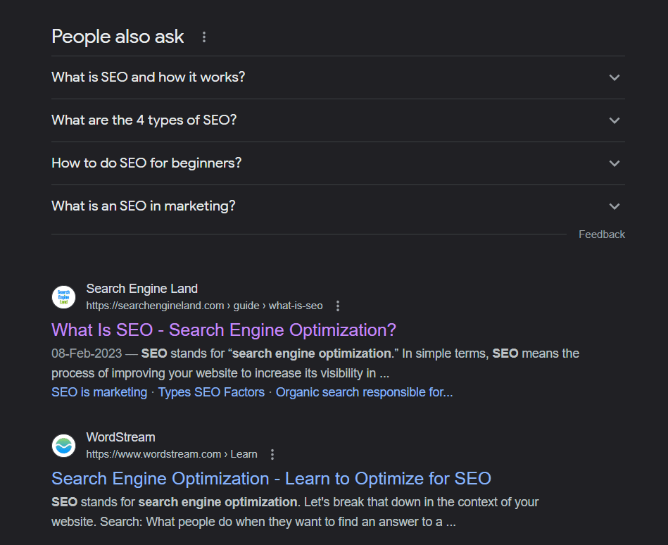Open the three-dot menu on Search Engine Land result
Viewport: 668px width, 545px height.
338,306
